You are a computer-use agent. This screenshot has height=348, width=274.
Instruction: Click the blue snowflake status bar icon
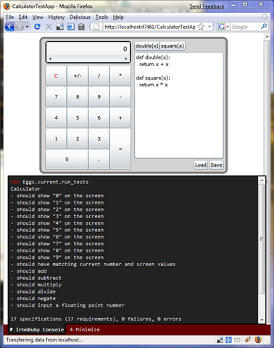228,340
